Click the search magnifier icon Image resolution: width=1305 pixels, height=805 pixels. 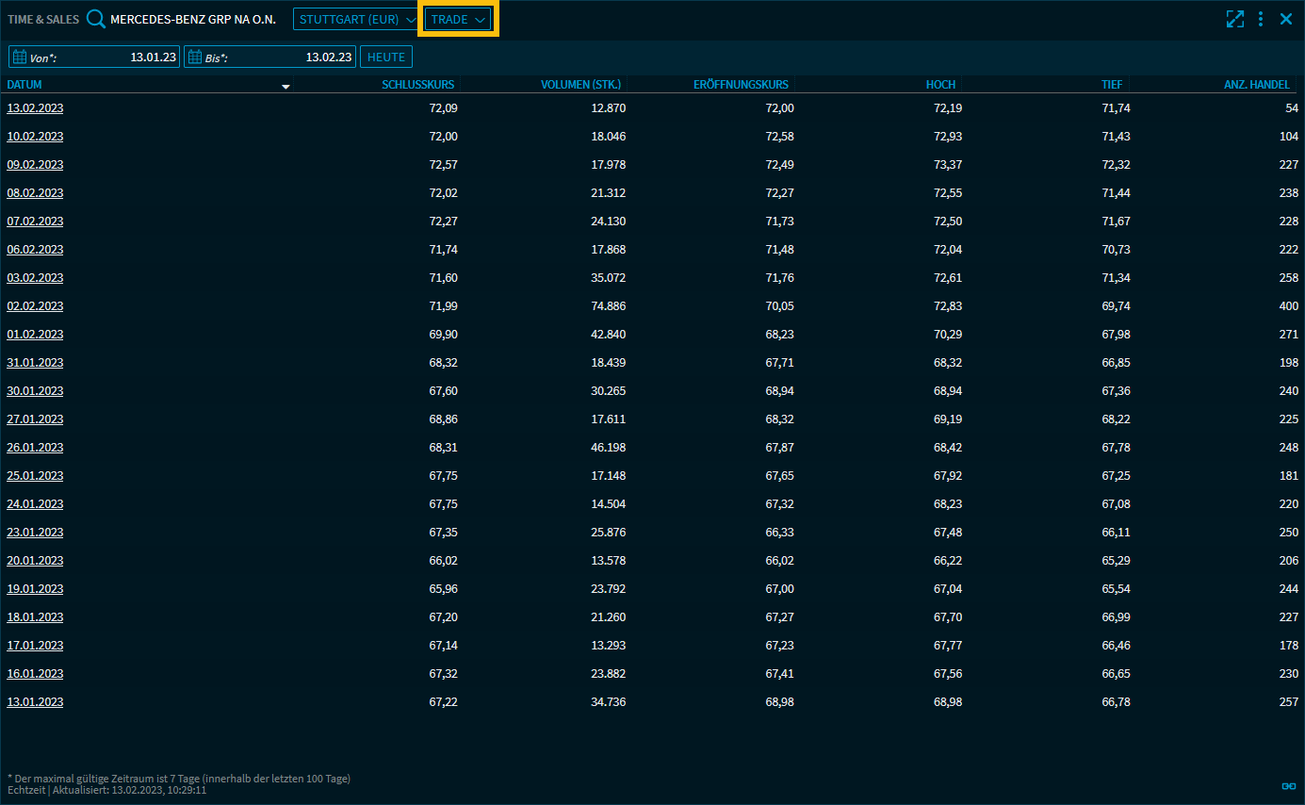(96, 19)
